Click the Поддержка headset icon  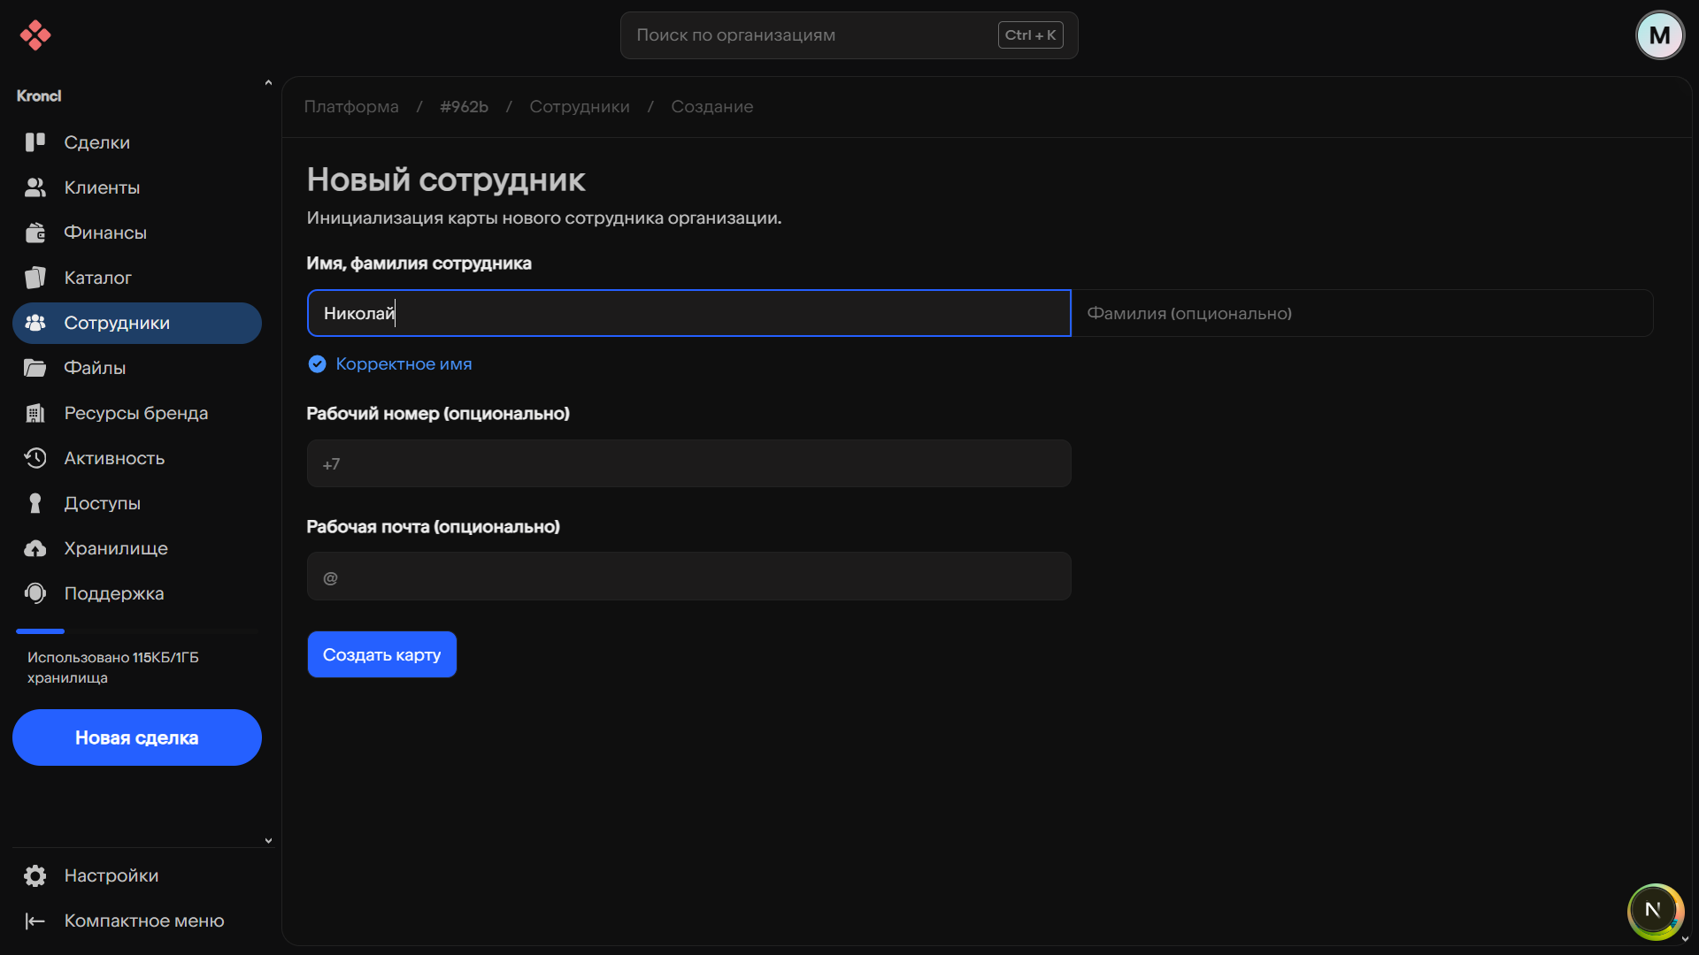(x=35, y=593)
